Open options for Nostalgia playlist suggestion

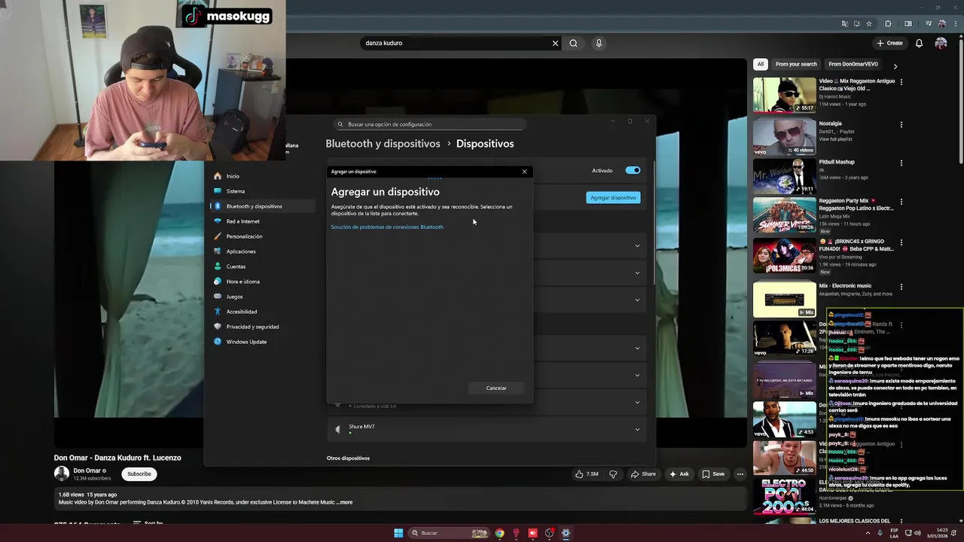point(901,125)
